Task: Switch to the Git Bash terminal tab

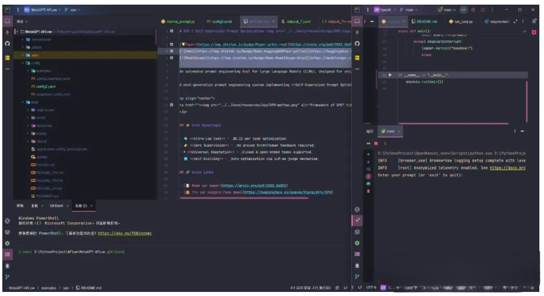Action: (x=56, y=206)
